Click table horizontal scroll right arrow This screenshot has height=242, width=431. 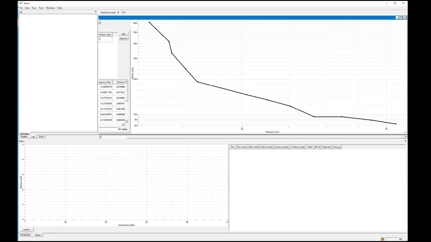(x=123, y=124)
